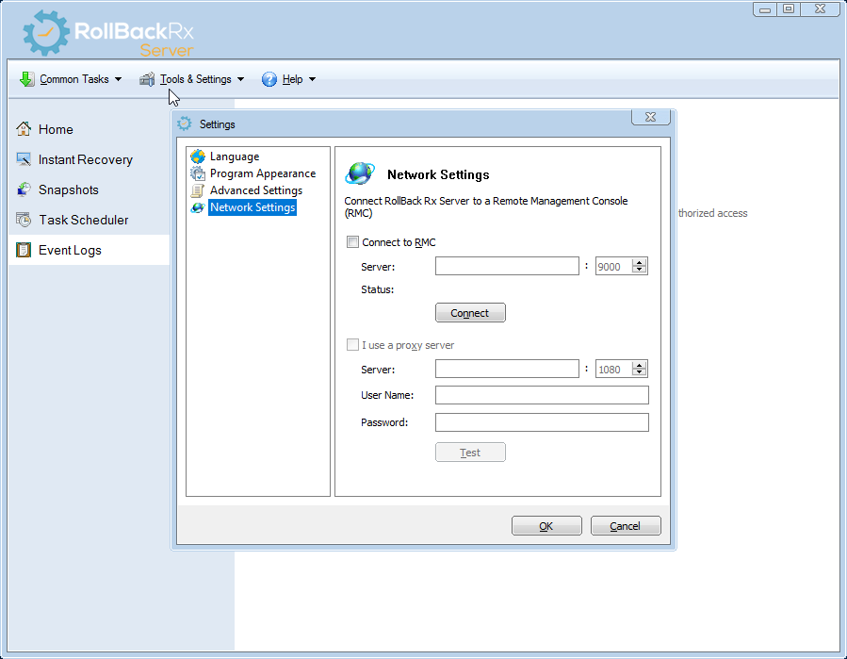Decrease the proxy port 1080

pyautogui.click(x=640, y=372)
